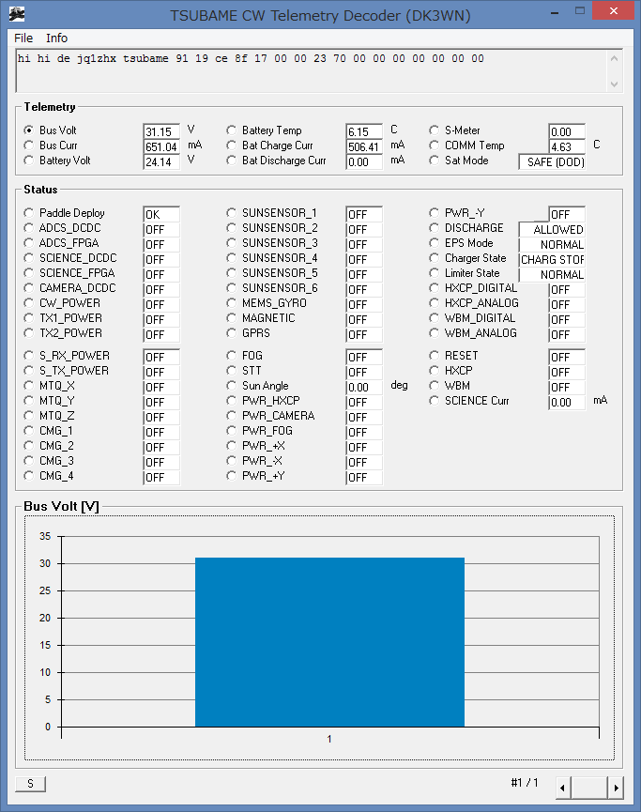Click inside the raw CW telemetry text box
This screenshot has height=812, width=641.
click(x=312, y=71)
